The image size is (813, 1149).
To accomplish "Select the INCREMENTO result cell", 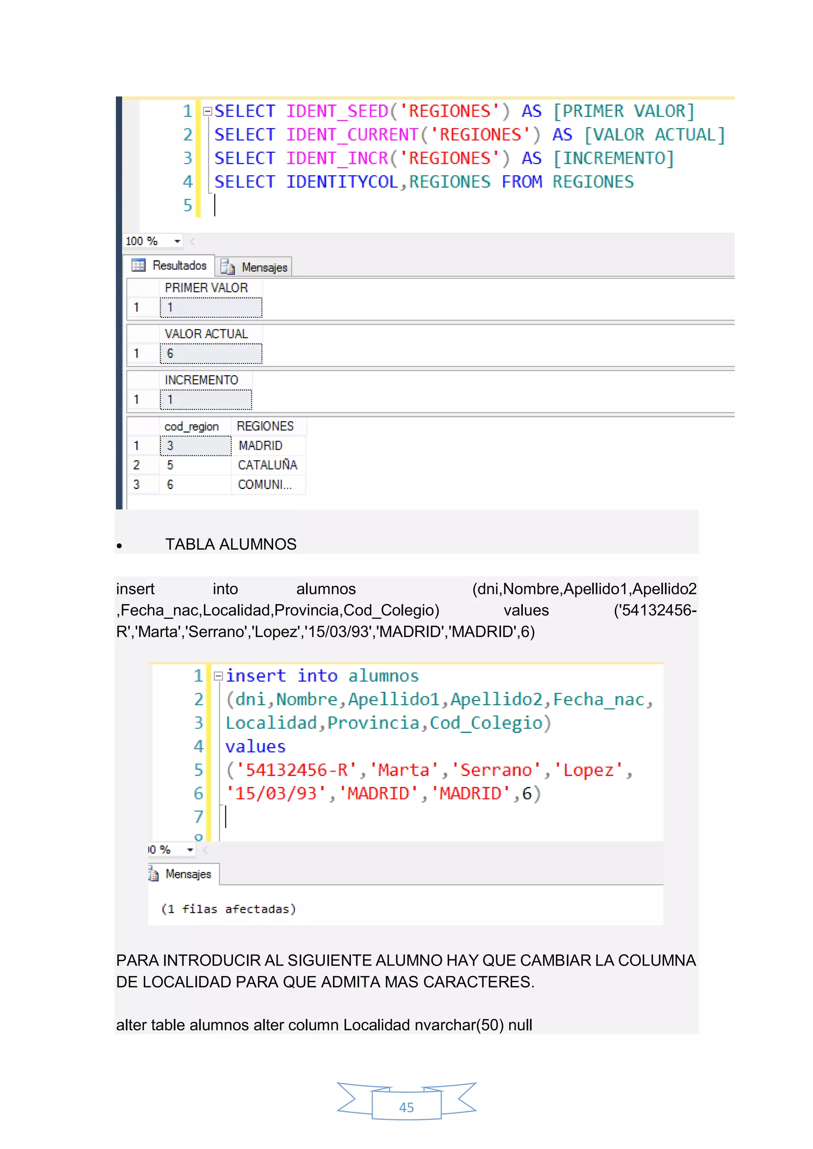I will [x=206, y=400].
